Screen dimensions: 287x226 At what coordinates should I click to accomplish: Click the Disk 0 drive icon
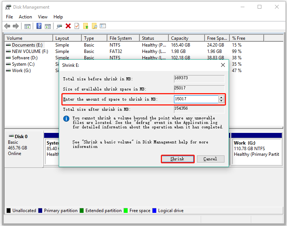(x=11, y=136)
